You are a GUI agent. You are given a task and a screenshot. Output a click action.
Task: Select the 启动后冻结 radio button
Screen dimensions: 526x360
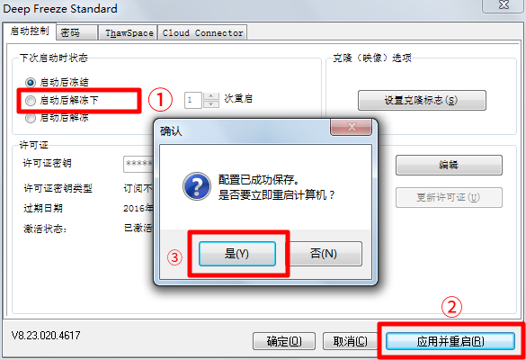point(31,82)
